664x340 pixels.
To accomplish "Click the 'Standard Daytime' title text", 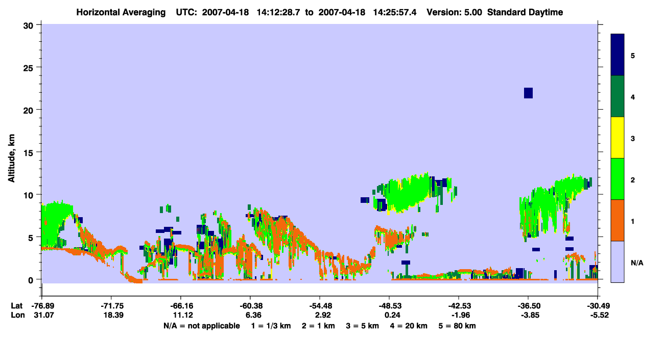I will point(525,12).
